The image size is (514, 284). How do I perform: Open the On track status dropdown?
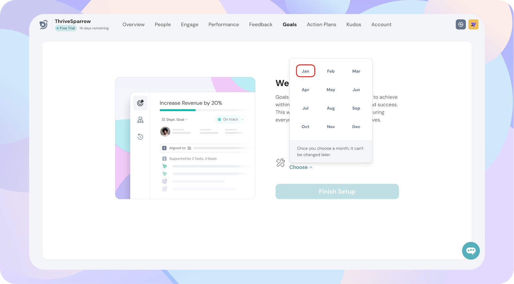[231, 119]
